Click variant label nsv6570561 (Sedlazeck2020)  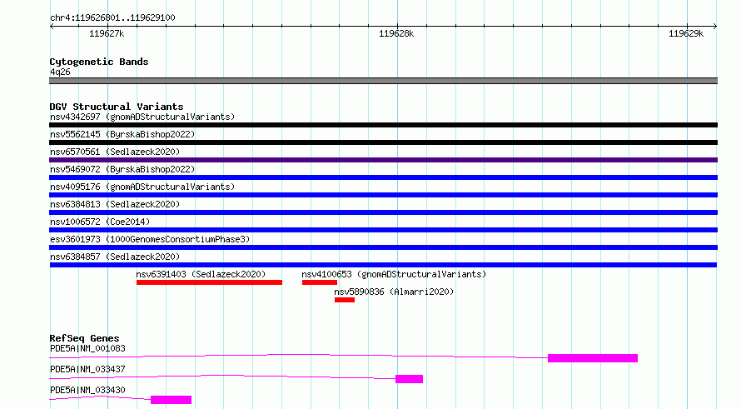(115, 152)
